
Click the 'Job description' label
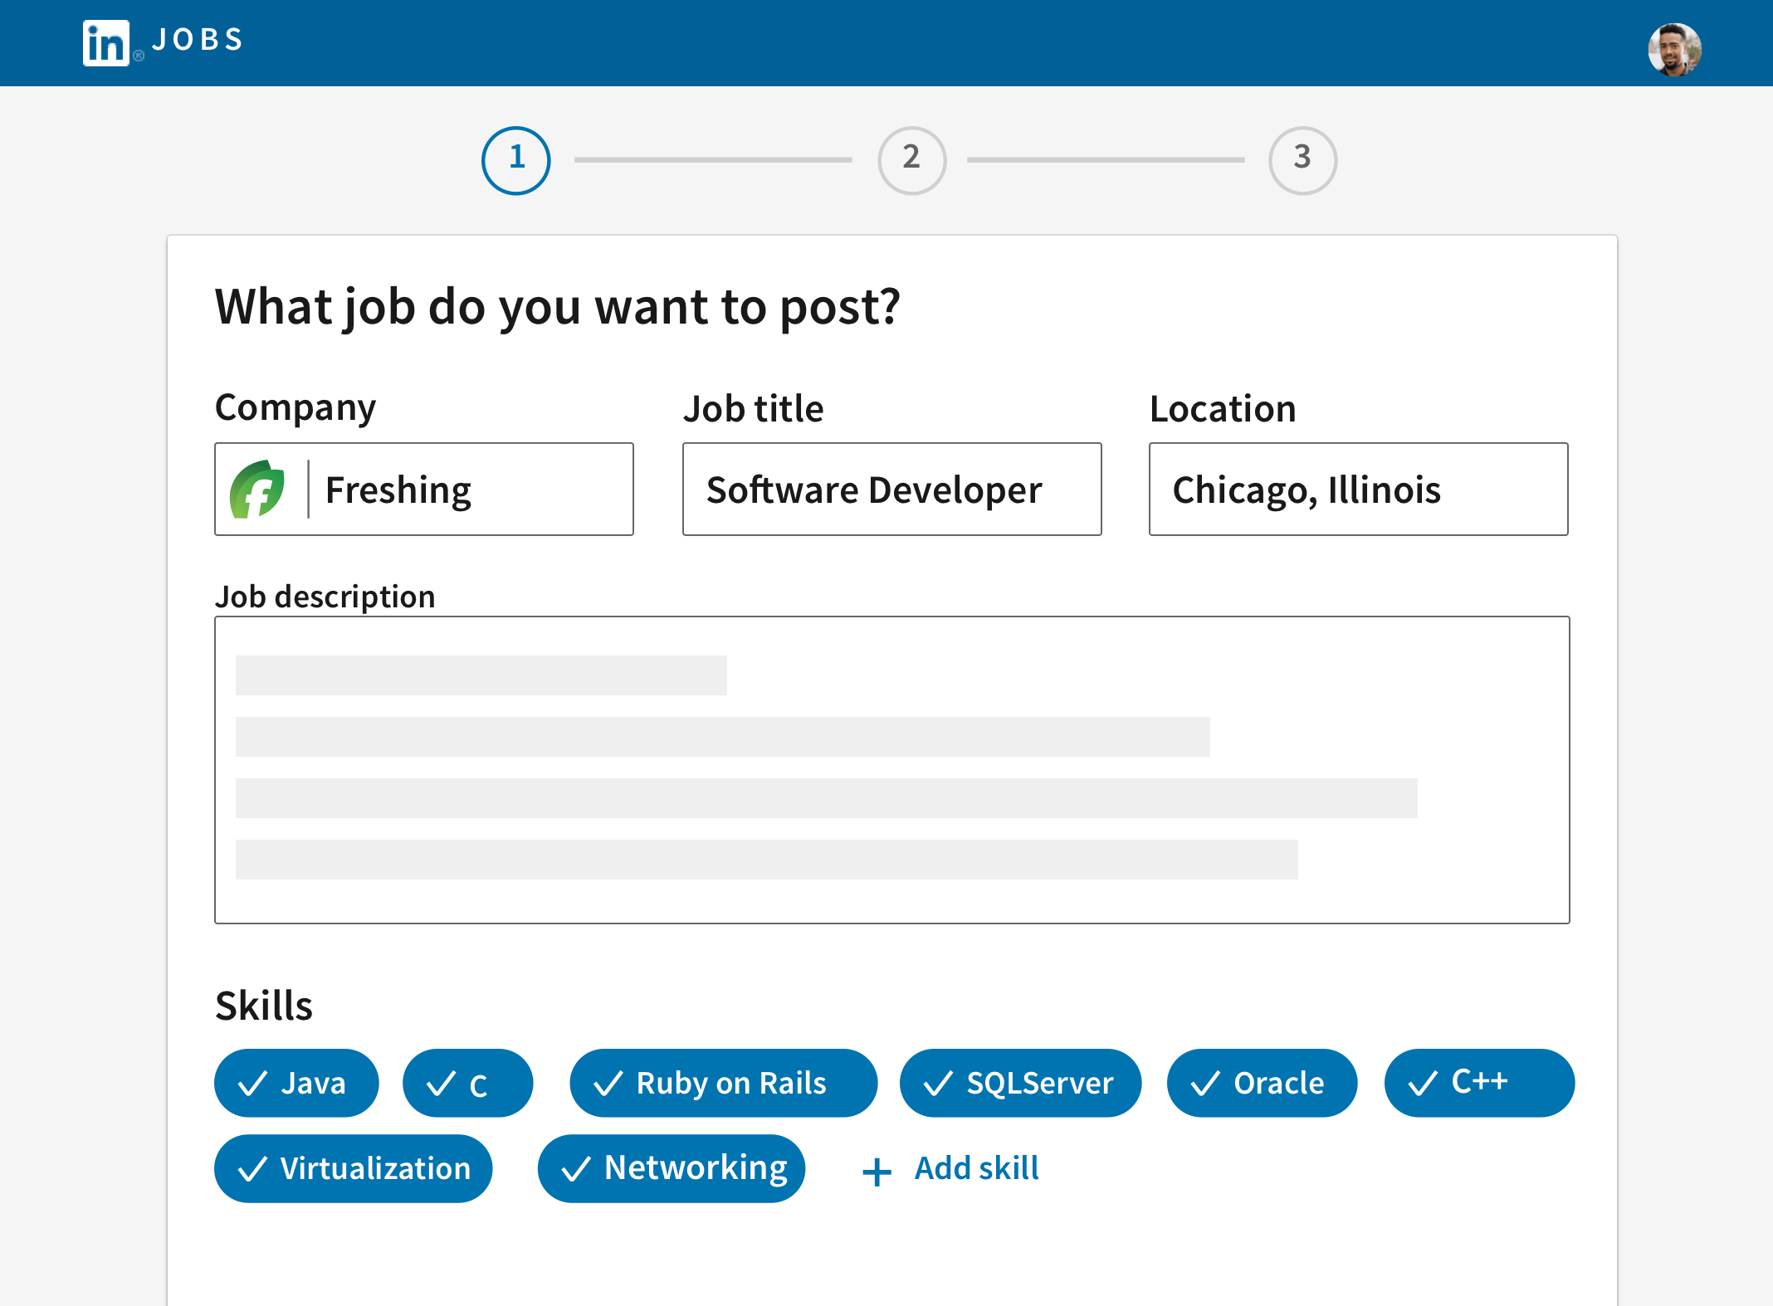tap(325, 597)
